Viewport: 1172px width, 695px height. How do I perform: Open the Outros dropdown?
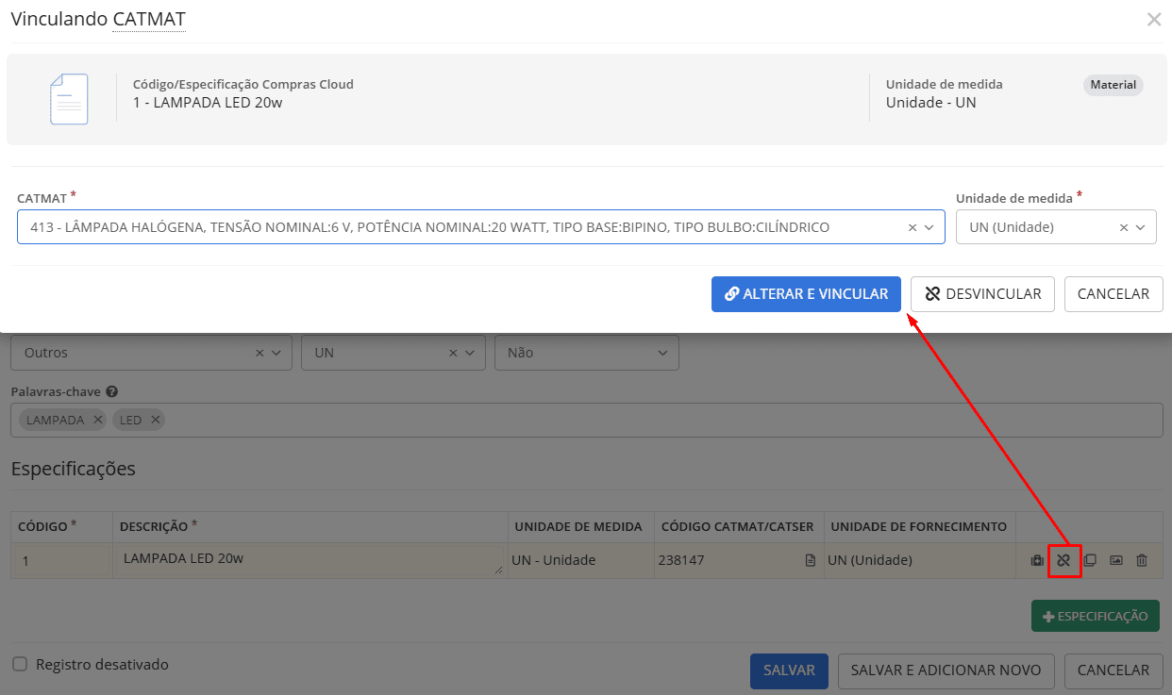pos(276,353)
